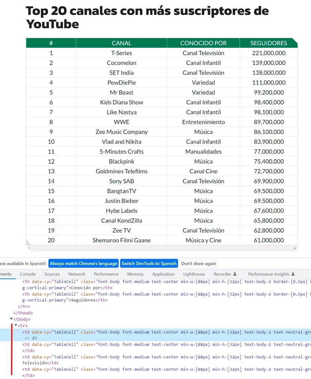
Task: Click the table's left scroll arrow
Action: (29, 248)
